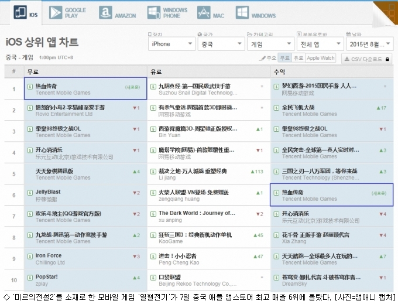398x304 pixels.
Task: Toggle the 유료 column filter
Action: pyautogui.click(x=298, y=58)
